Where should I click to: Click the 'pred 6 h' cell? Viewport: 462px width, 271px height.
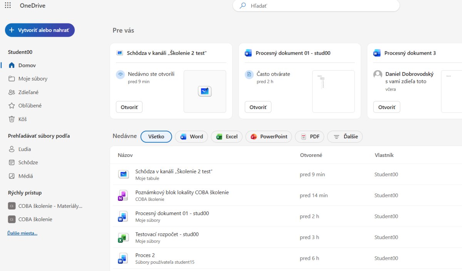click(310, 258)
